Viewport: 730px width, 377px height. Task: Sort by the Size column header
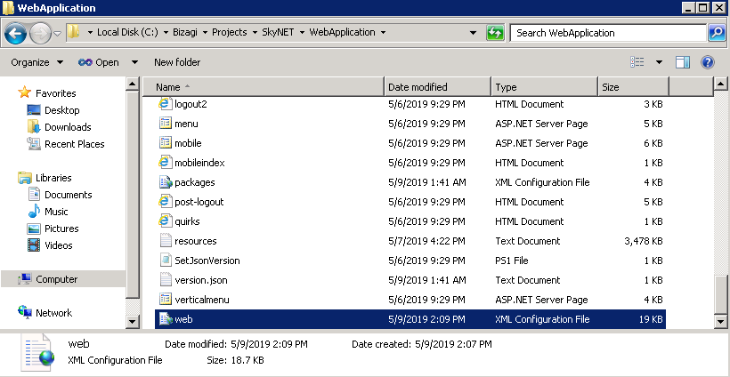[633, 87]
